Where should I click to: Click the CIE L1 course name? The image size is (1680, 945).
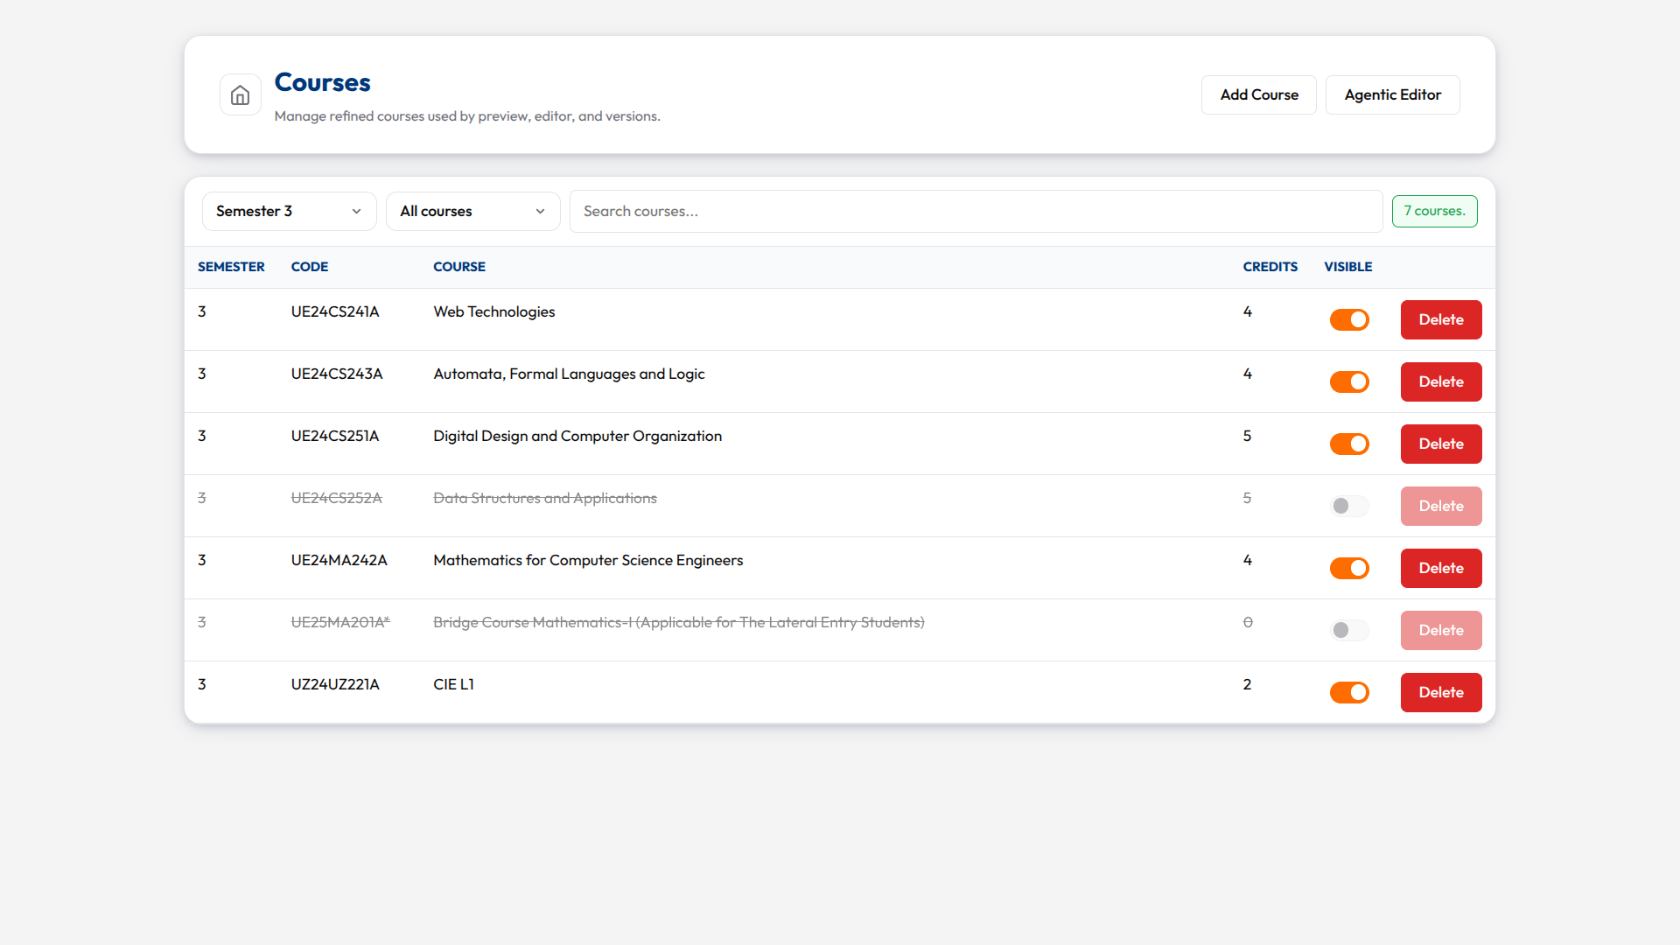(453, 684)
